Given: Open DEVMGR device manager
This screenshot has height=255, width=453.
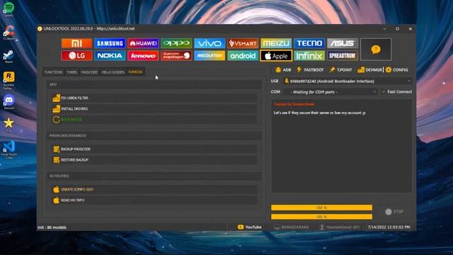Looking at the screenshot, I should (369, 69).
